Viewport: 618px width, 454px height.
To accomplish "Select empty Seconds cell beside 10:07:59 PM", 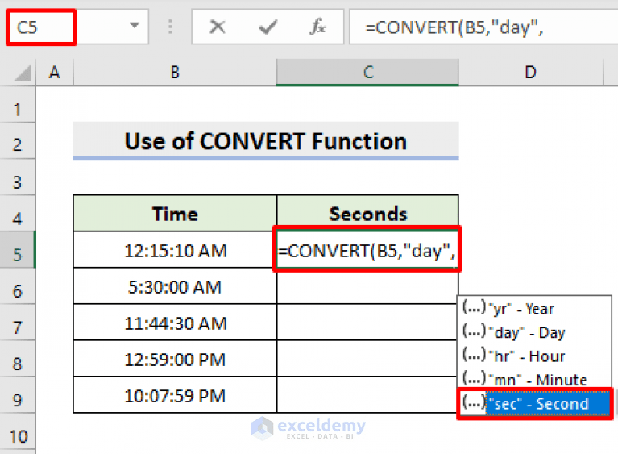I will coord(367,395).
